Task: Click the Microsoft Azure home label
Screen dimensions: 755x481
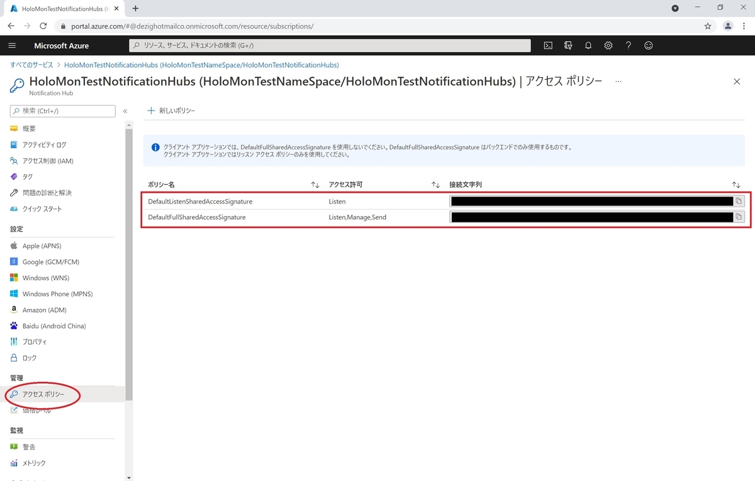Action: point(61,45)
